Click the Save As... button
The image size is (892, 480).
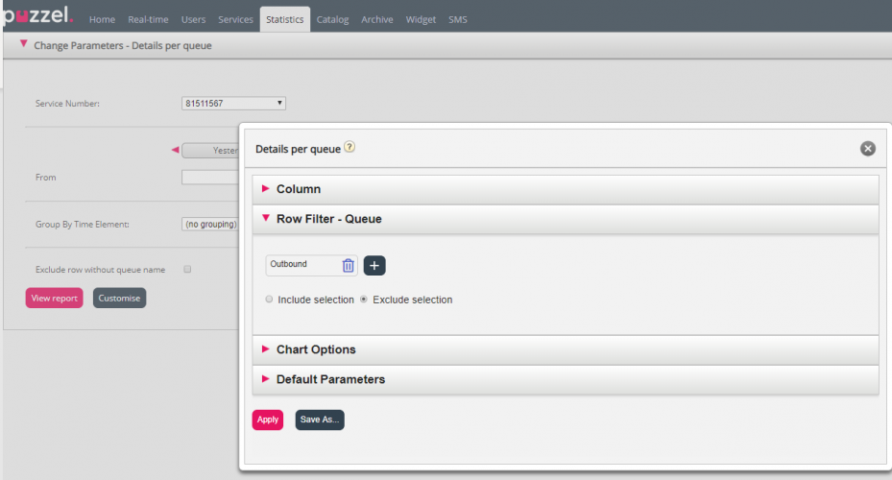319,420
